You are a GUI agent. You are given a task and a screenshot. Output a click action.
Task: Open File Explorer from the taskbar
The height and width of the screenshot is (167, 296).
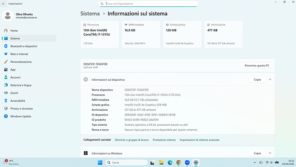[x=161, y=162]
